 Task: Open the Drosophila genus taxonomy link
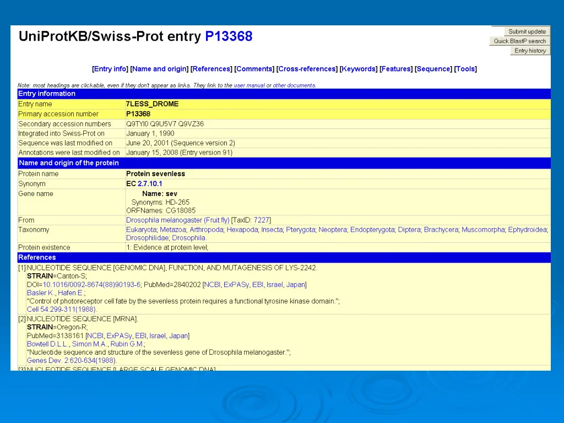click(x=188, y=238)
